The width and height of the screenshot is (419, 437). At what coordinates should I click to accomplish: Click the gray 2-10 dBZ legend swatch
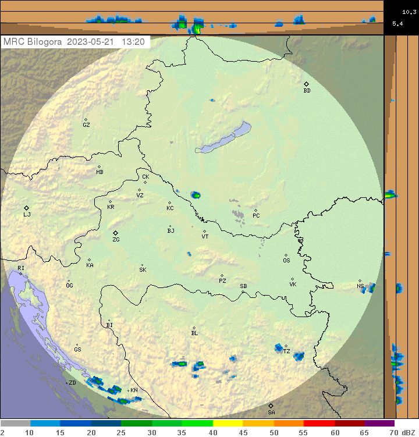(15, 424)
